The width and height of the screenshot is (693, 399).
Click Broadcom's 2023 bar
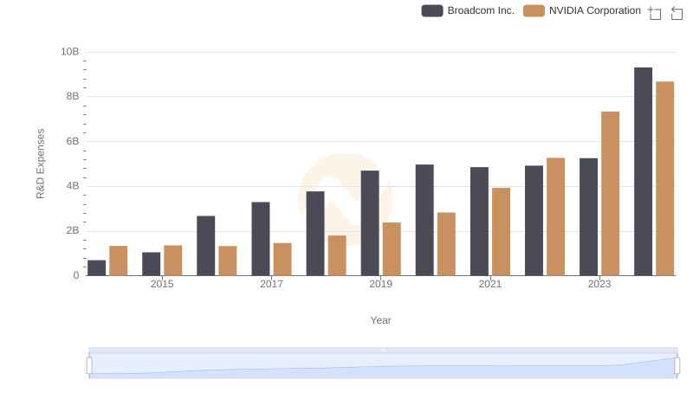pyautogui.click(x=588, y=216)
